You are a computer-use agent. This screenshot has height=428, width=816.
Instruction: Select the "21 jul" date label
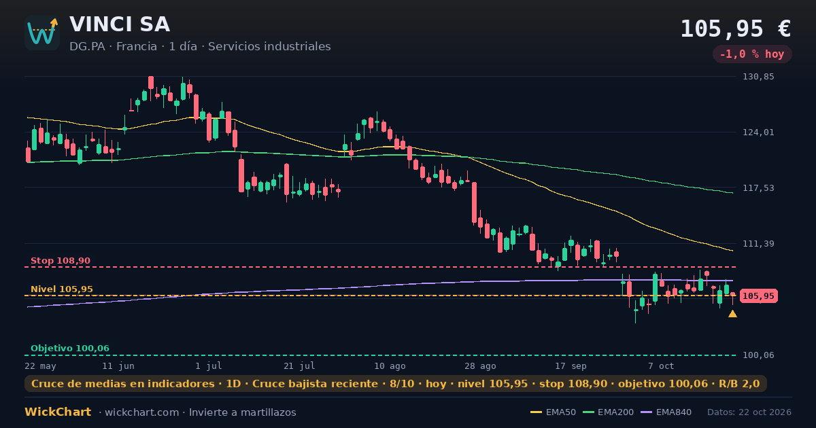pyautogui.click(x=299, y=365)
